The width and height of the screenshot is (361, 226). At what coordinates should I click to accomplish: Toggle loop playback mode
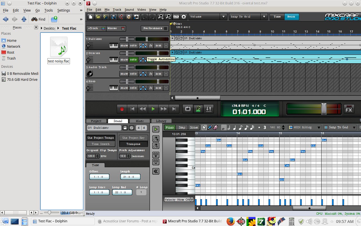188,109
